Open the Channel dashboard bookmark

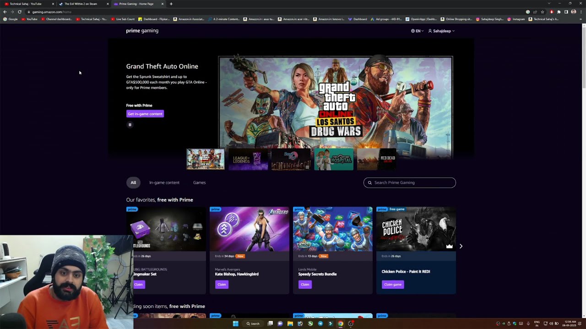click(56, 19)
